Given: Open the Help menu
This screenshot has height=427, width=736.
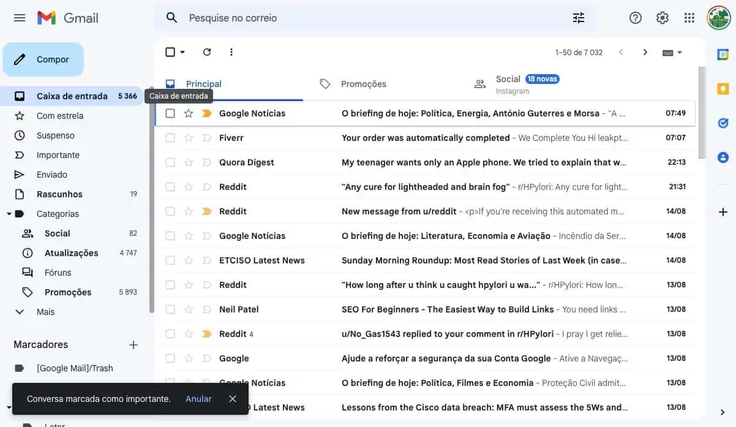Looking at the screenshot, I should pyautogui.click(x=635, y=17).
